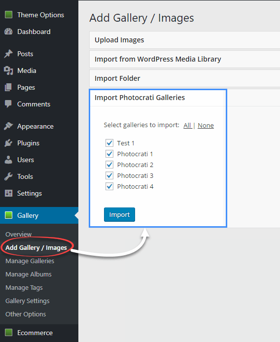The image size is (280, 342).
Task: Click the Ecommerce green square icon
Action: coord(8,333)
